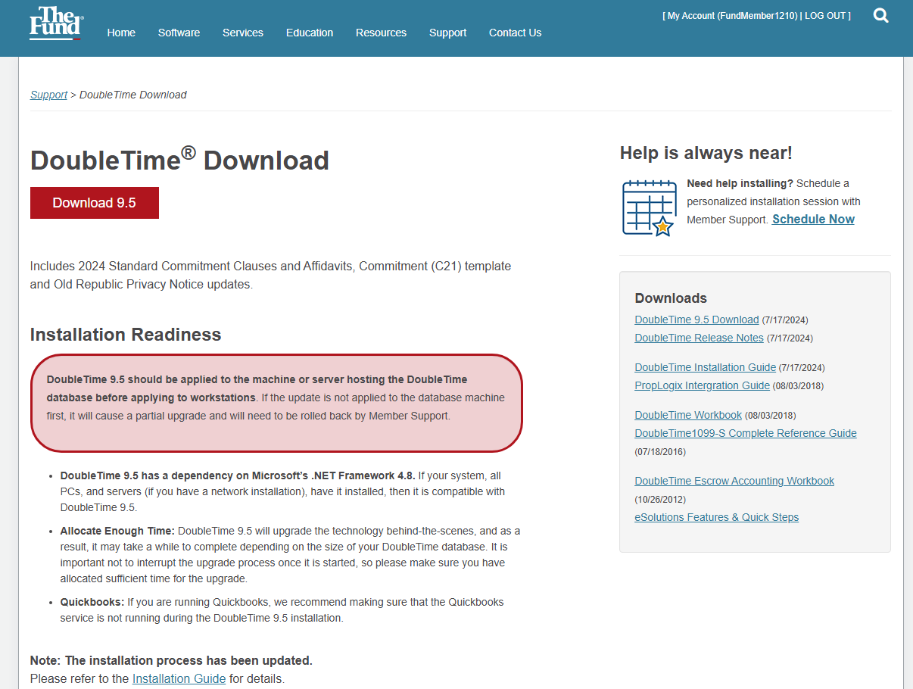Click the calendar star scheduling icon
Image resolution: width=913 pixels, height=689 pixels.
pos(649,208)
